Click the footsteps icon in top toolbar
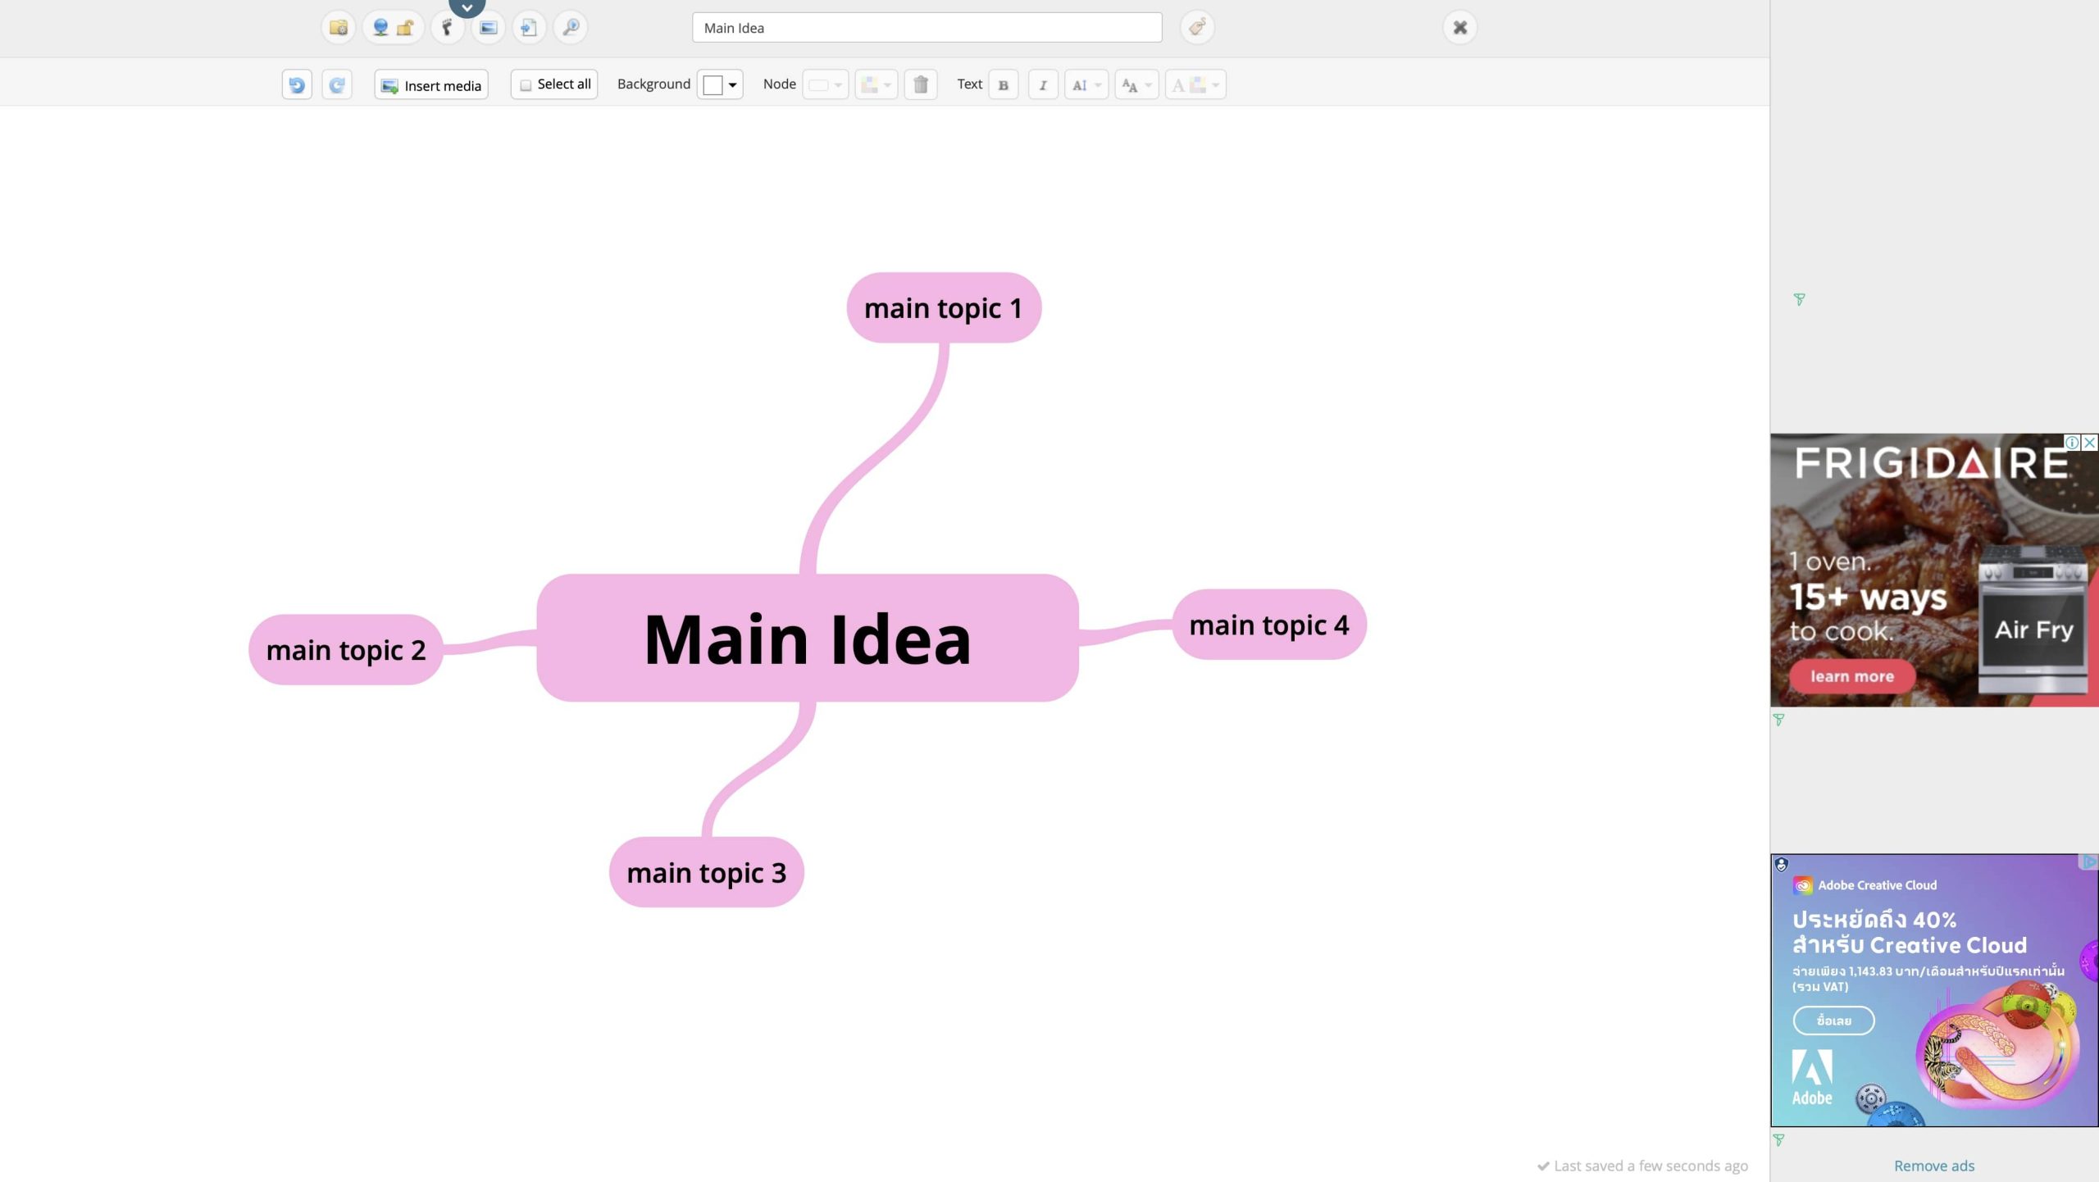Screen dimensions: 2099x1182 pyautogui.click(x=447, y=28)
